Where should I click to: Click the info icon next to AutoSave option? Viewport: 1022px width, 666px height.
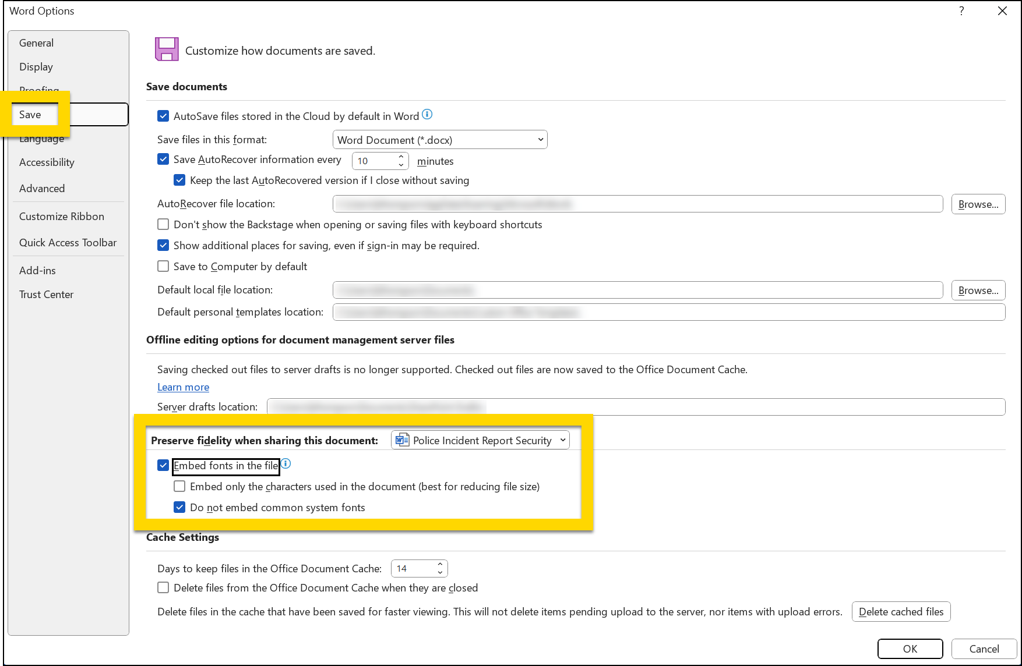(x=427, y=114)
